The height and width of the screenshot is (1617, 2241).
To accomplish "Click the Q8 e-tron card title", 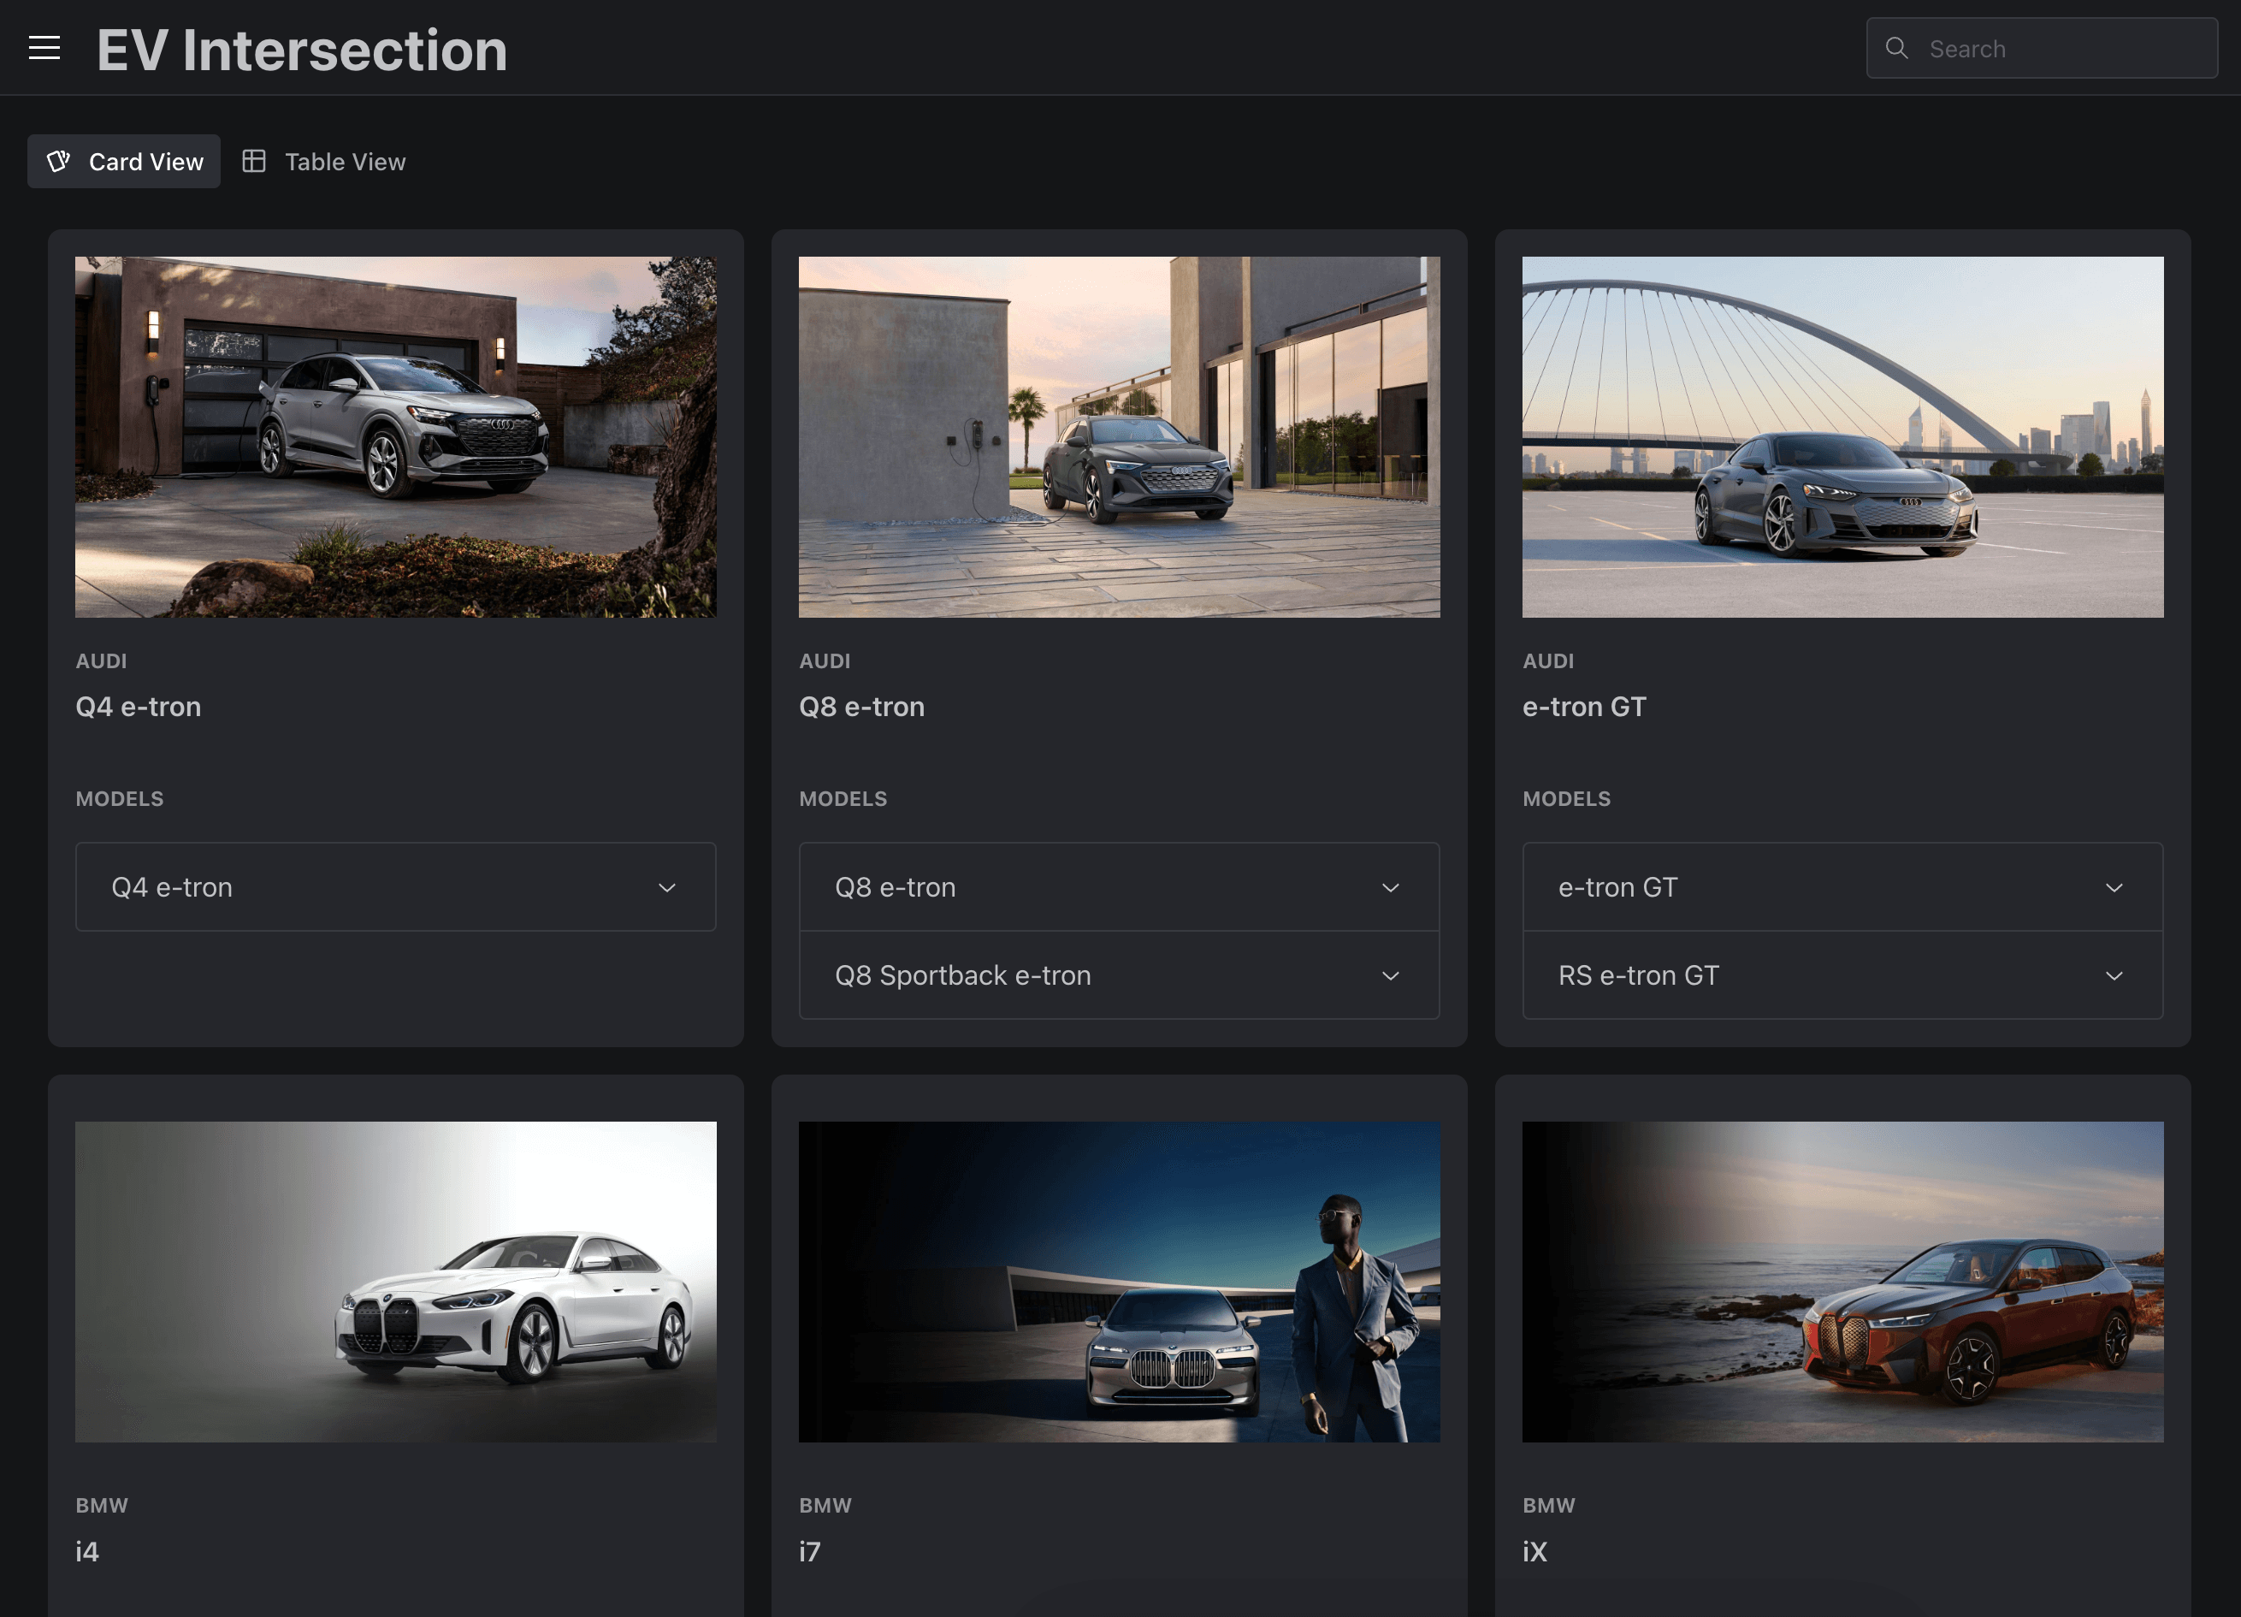I will click(x=861, y=707).
